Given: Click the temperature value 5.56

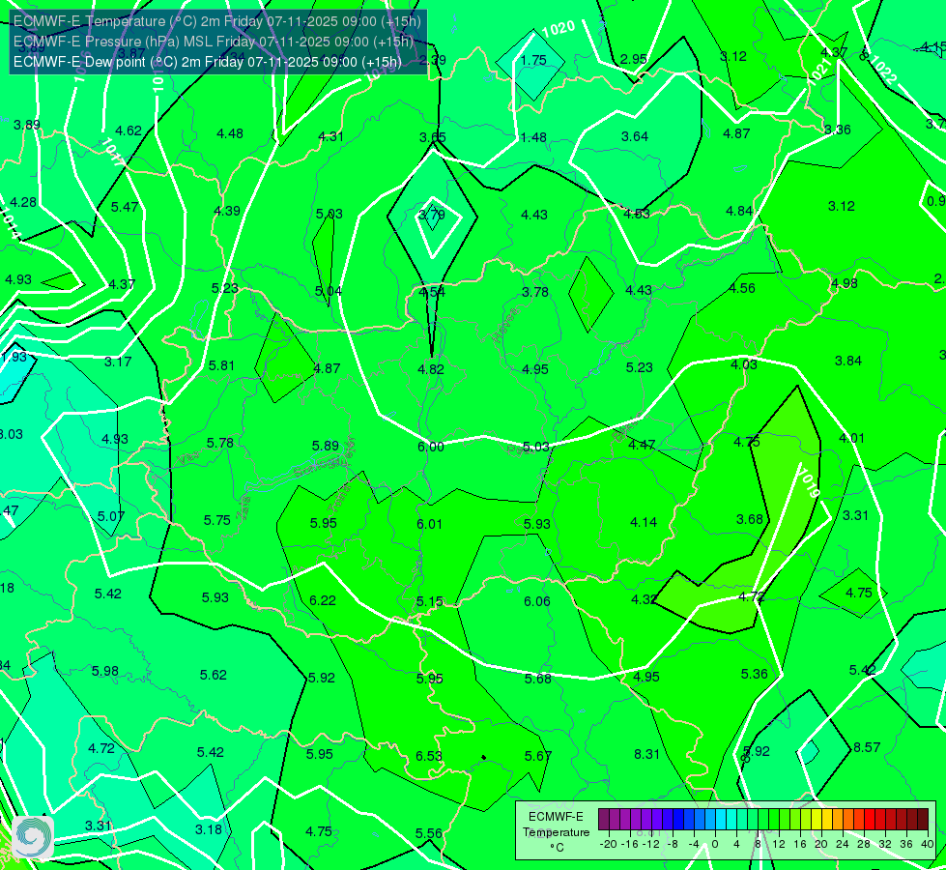Looking at the screenshot, I should tap(429, 833).
